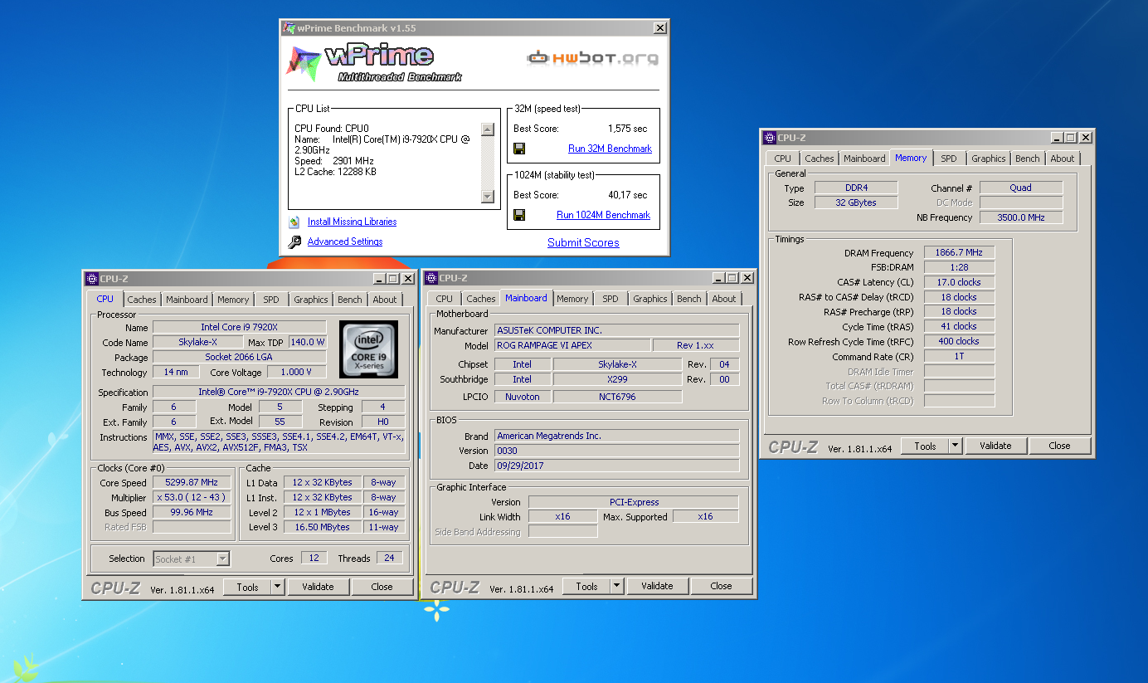Click the Package value Socket 2066 LGA
The image size is (1148, 683).
240,357
